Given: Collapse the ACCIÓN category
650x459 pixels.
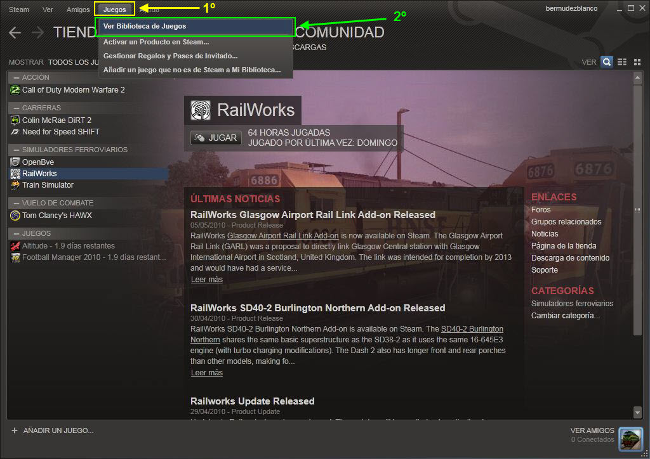Looking at the screenshot, I should tap(15, 77).
